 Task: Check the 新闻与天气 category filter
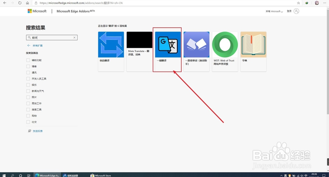[x=28, y=91]
